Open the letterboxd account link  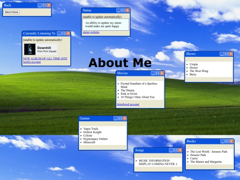click(x=128, y=104)
